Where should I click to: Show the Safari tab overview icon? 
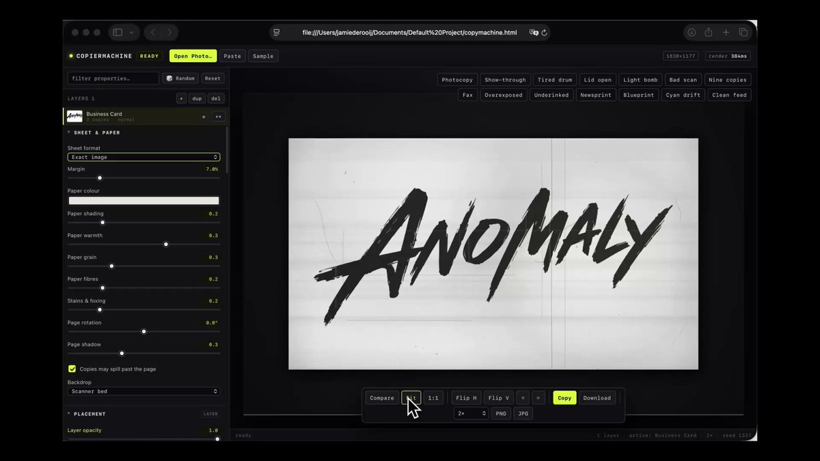point(743,32)
